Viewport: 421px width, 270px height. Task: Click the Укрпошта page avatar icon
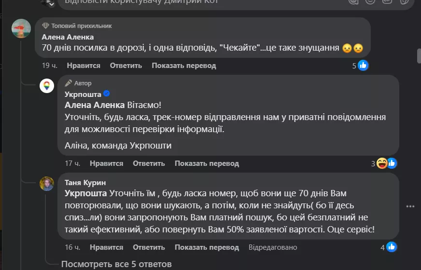[x=47, y=86]
